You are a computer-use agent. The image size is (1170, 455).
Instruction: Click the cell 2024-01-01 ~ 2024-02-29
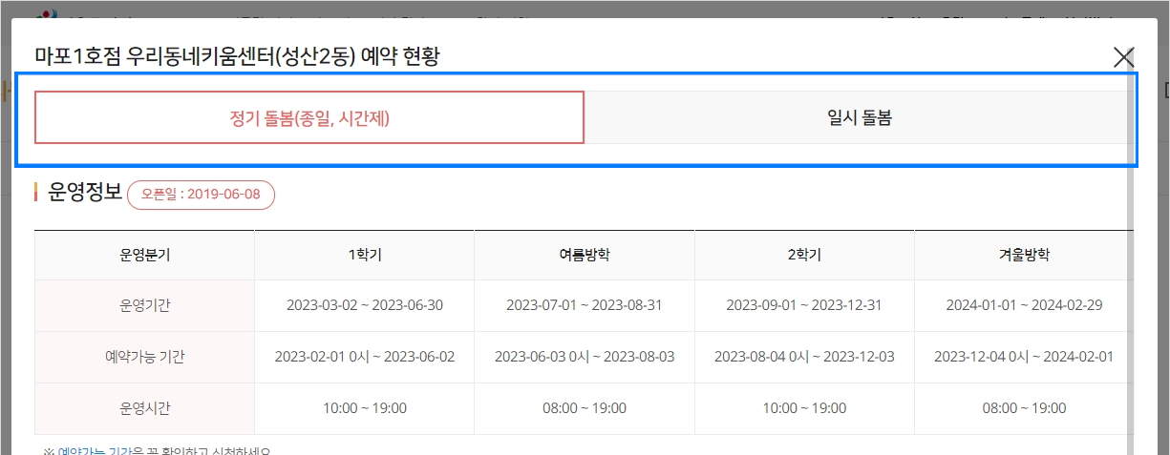[x=1024, y=305]
